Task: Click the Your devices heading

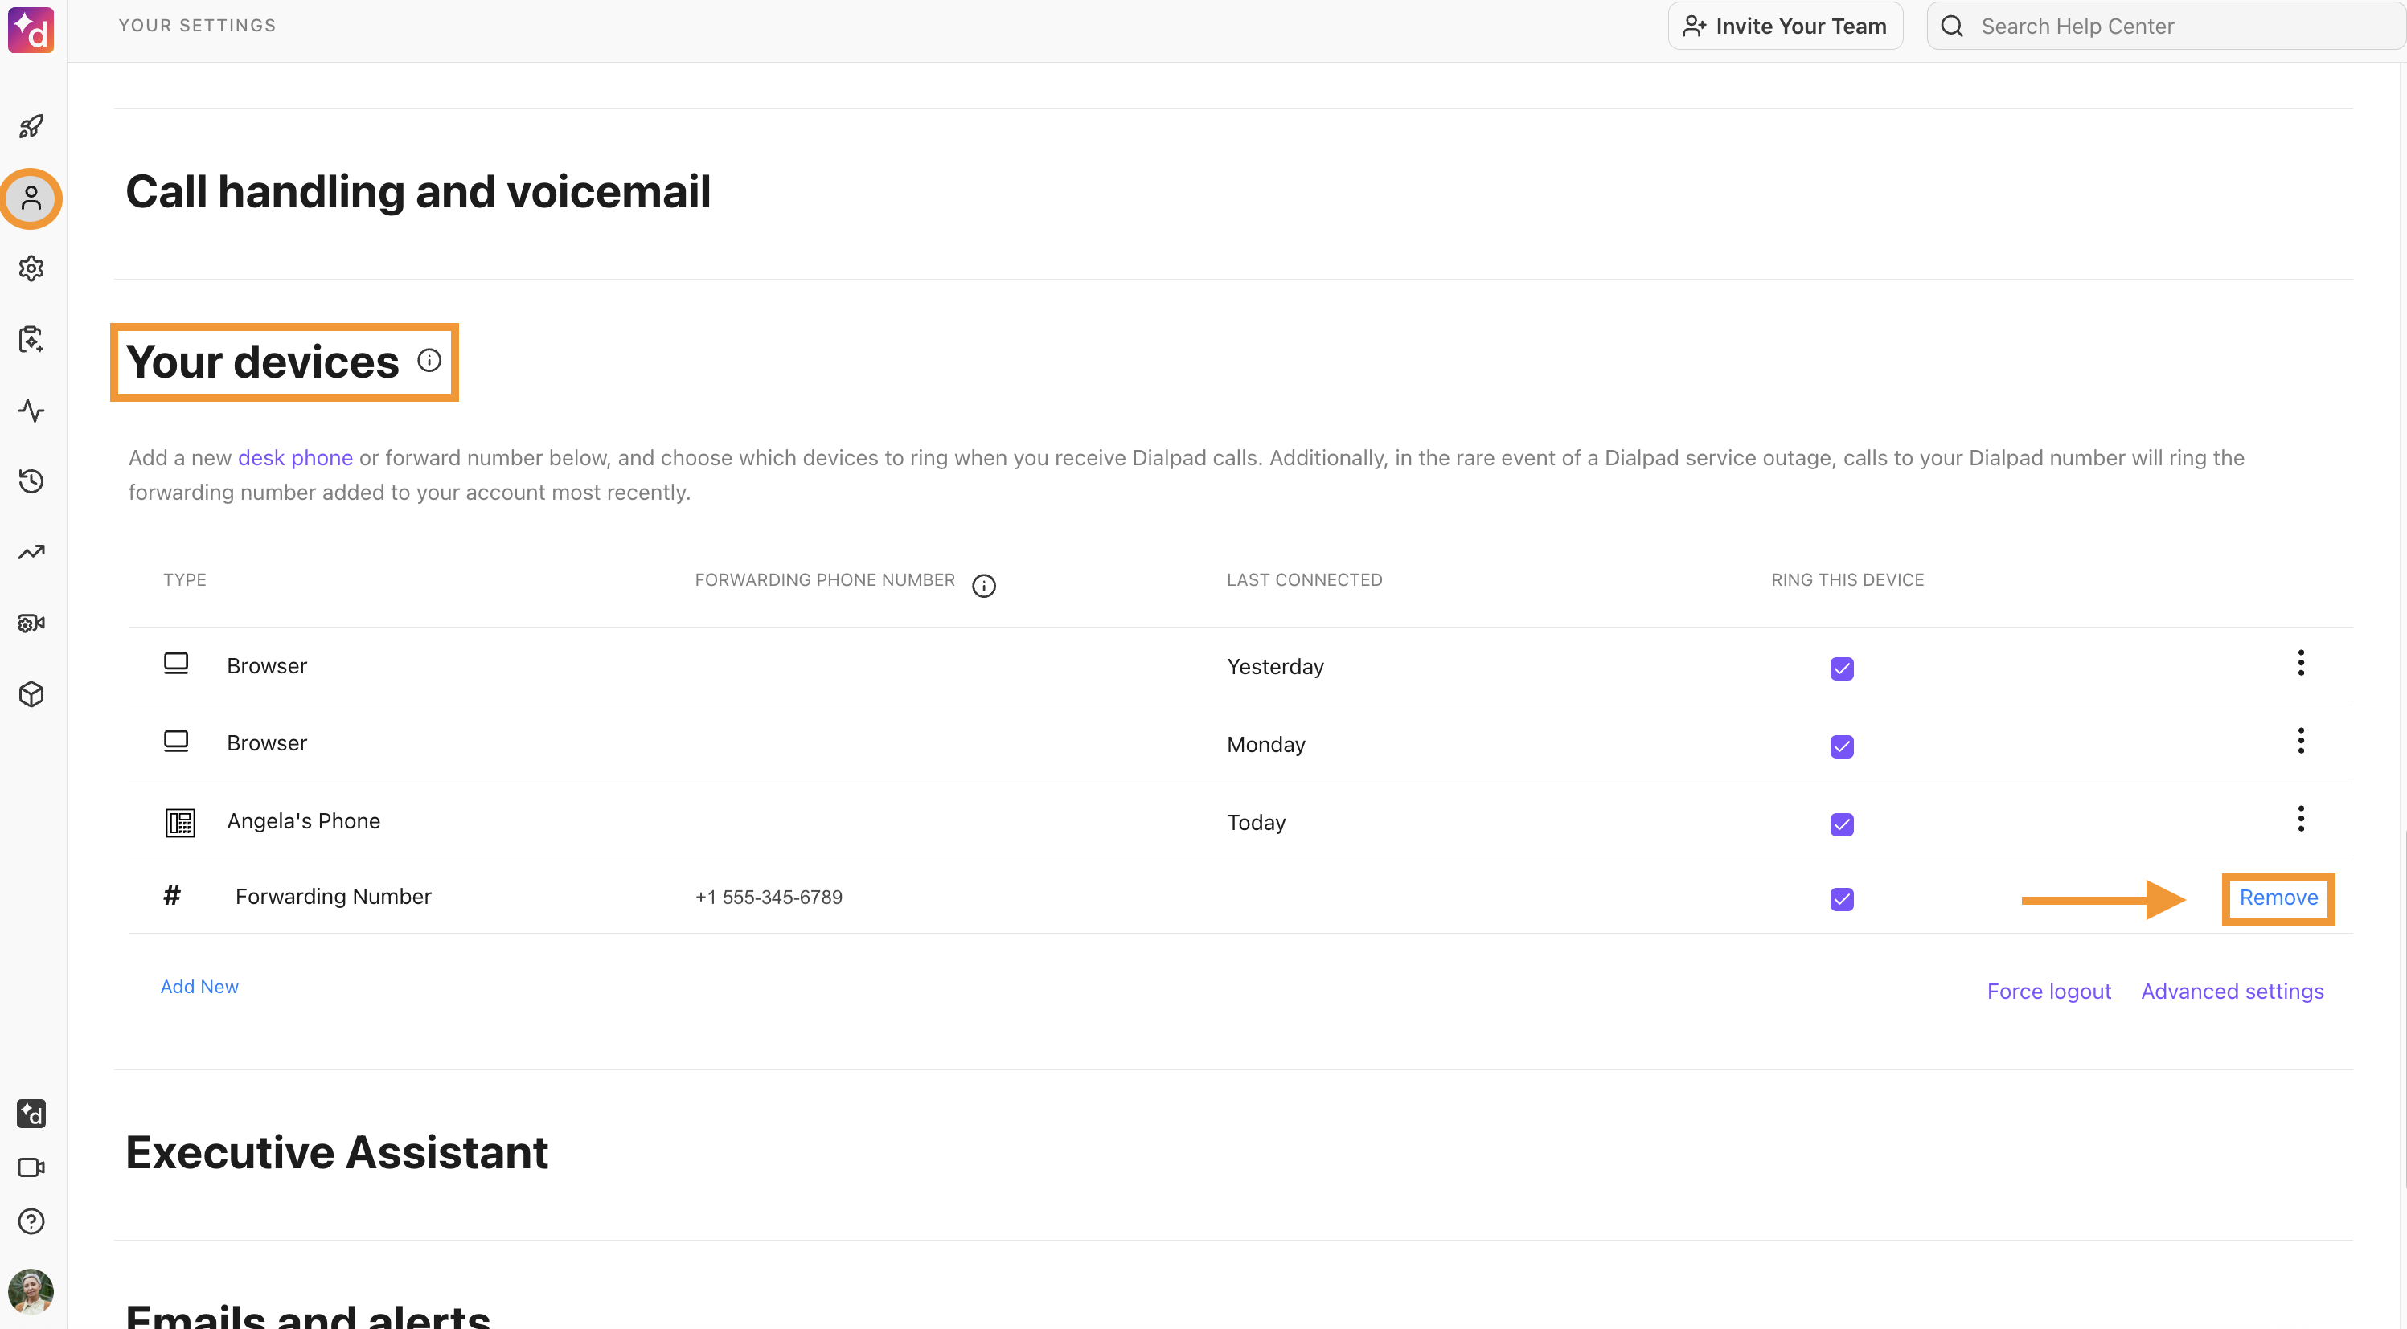Action: point(263,362)
